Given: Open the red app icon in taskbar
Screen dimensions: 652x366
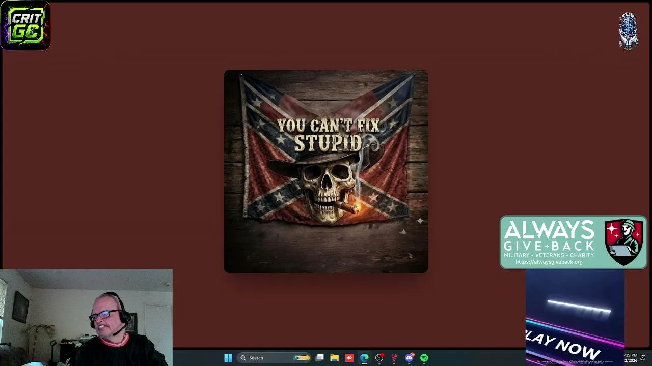Looking at the screenshot, I should coord(349,358).
